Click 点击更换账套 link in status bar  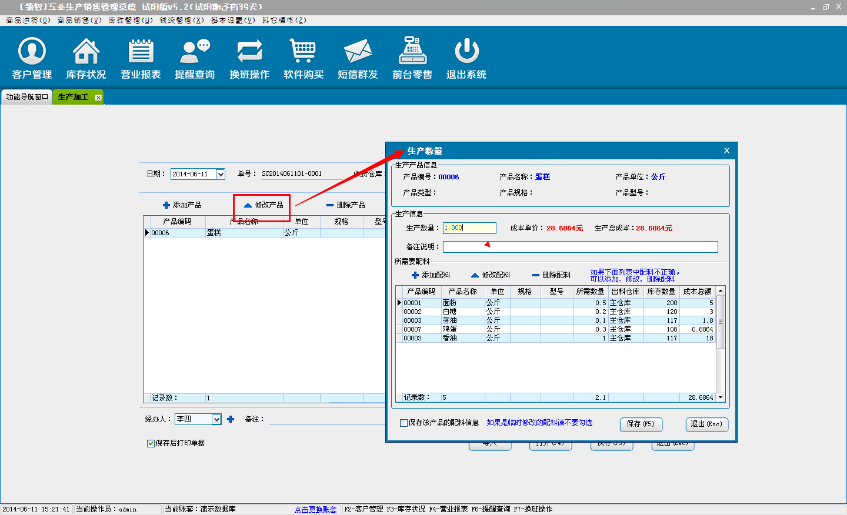[315, 509]
